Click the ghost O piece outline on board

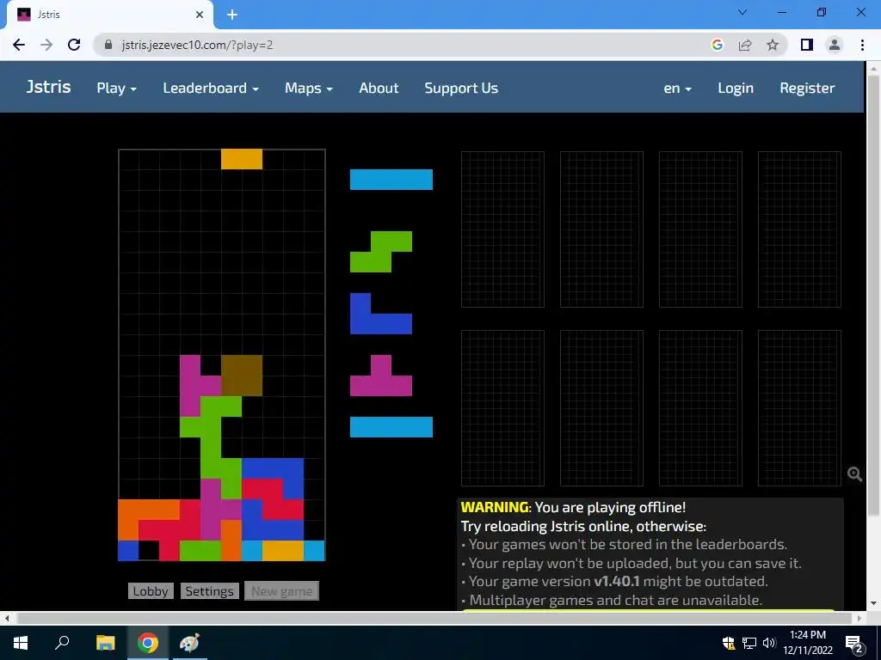coord(242,376)
